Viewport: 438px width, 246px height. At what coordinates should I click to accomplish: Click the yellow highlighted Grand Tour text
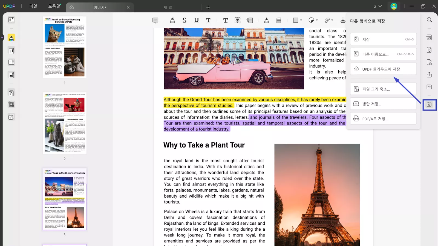click(255, 102)
